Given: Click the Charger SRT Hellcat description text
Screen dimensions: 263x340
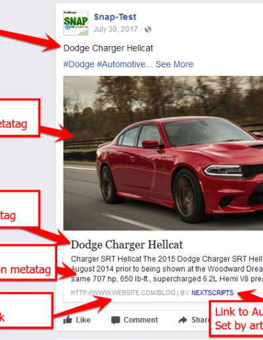Looking at the screenshot, I should coord(167,269).
